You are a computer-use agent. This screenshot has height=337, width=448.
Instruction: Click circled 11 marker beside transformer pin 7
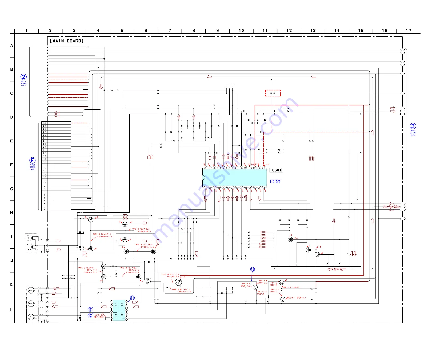[133, 298]
